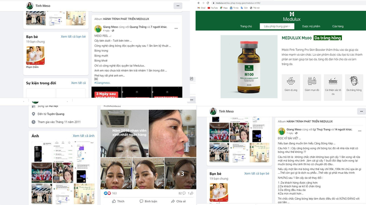The image size is (366, 205).
Task: Click the green Da trắng hồng title badge
Action: (x=327, y=38)
